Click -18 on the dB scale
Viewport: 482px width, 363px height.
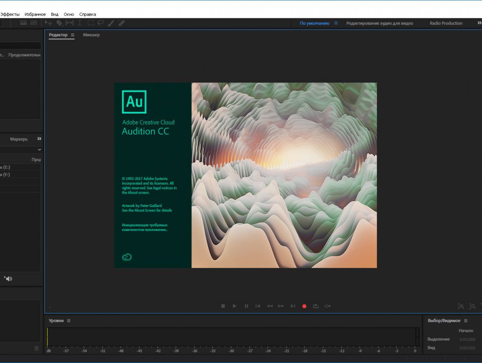[x=304, y=351]
